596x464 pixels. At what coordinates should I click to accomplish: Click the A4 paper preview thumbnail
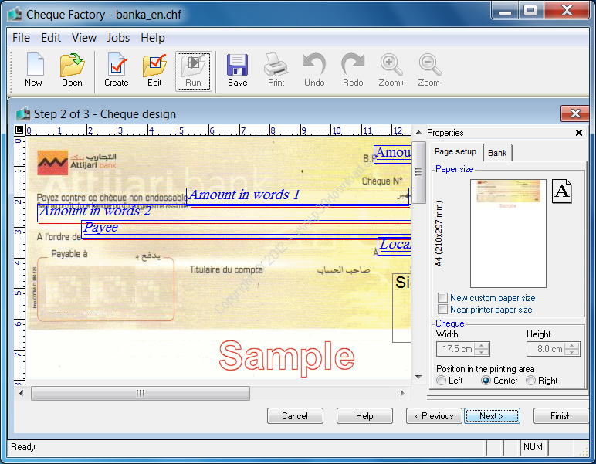coord(508,233)
